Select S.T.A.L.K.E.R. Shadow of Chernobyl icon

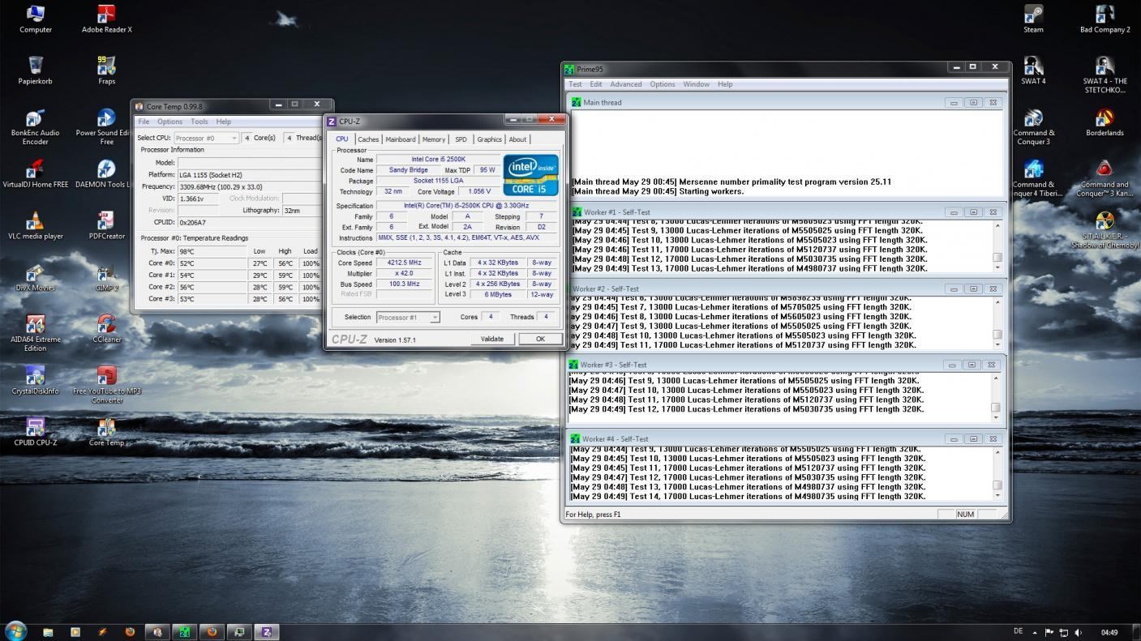point(1105,230)
